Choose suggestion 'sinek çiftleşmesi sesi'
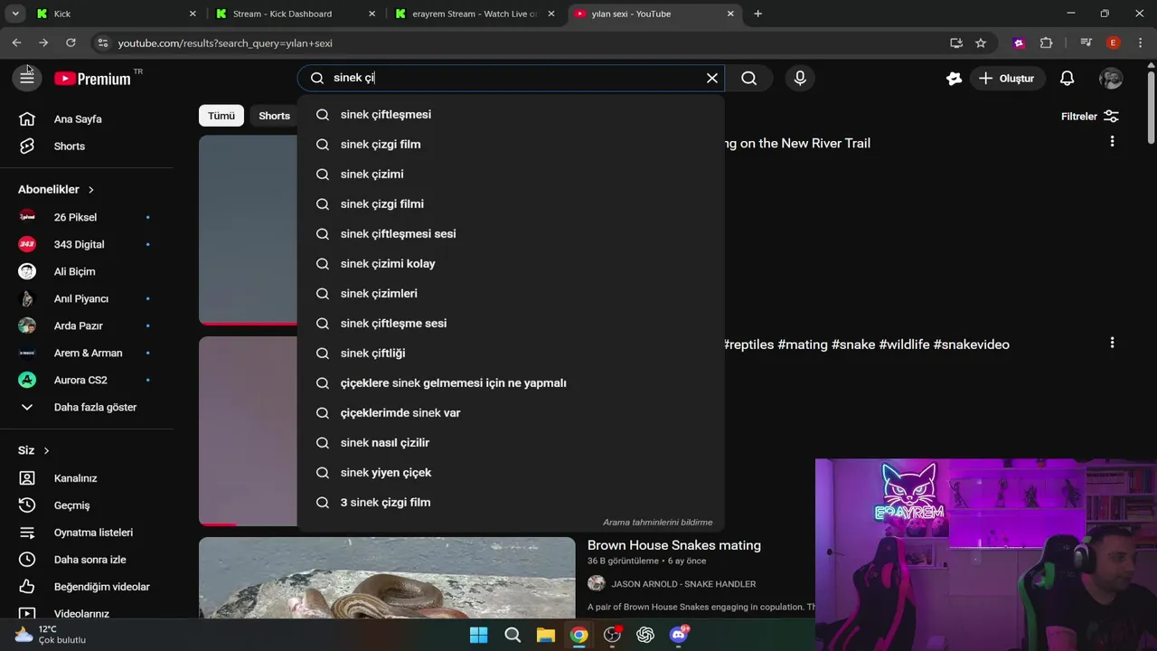Image resolution: width=1157 pixels, height=651 pixels. tap(511, 233)
